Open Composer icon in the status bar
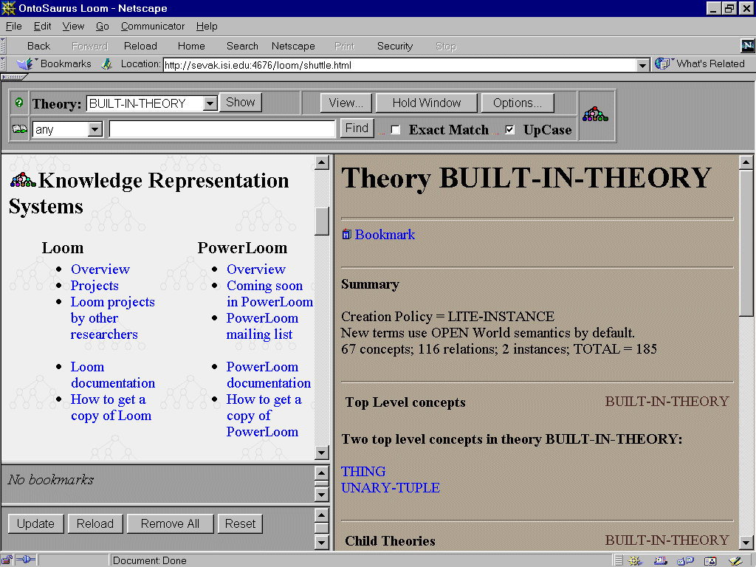756x567 pixels. [735, 560]
